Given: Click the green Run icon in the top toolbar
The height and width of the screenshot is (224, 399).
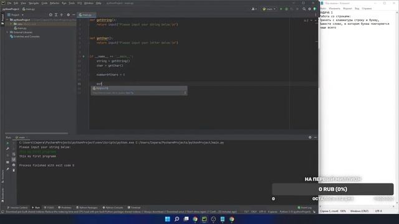Looking at the screenshot, I should 281,9.
